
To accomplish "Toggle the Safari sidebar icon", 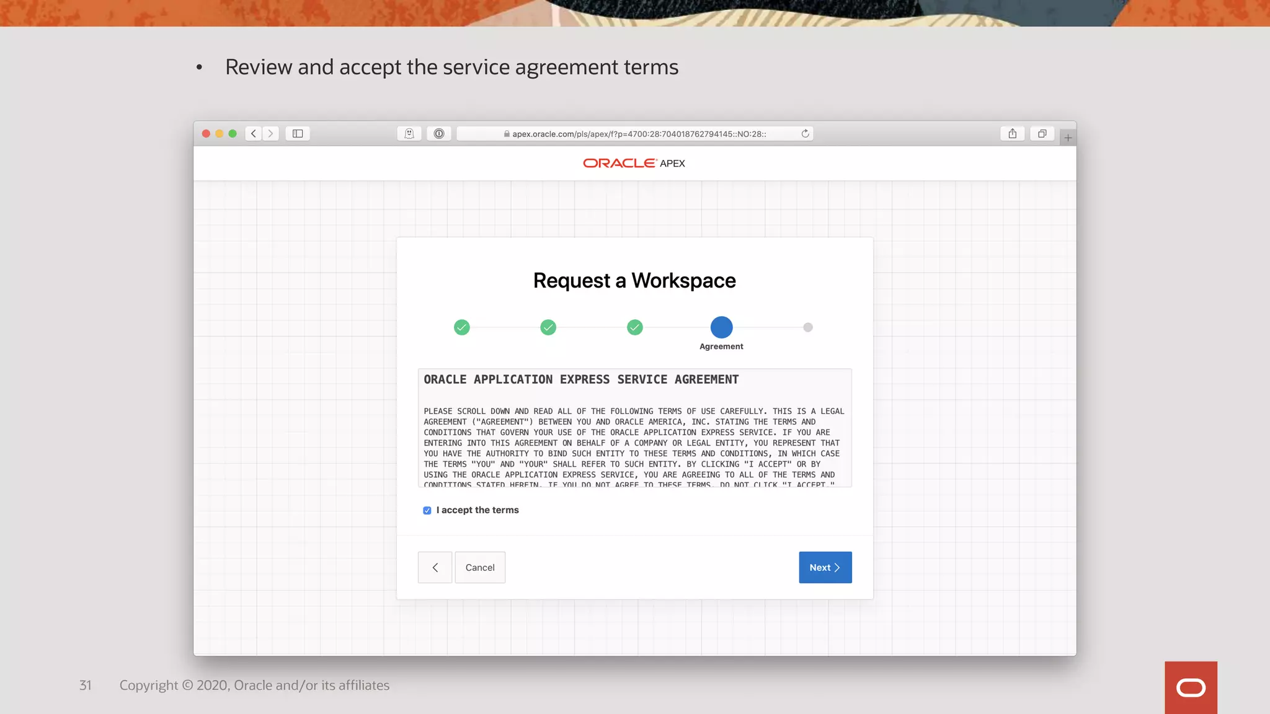I will click(x=298, y=133).
